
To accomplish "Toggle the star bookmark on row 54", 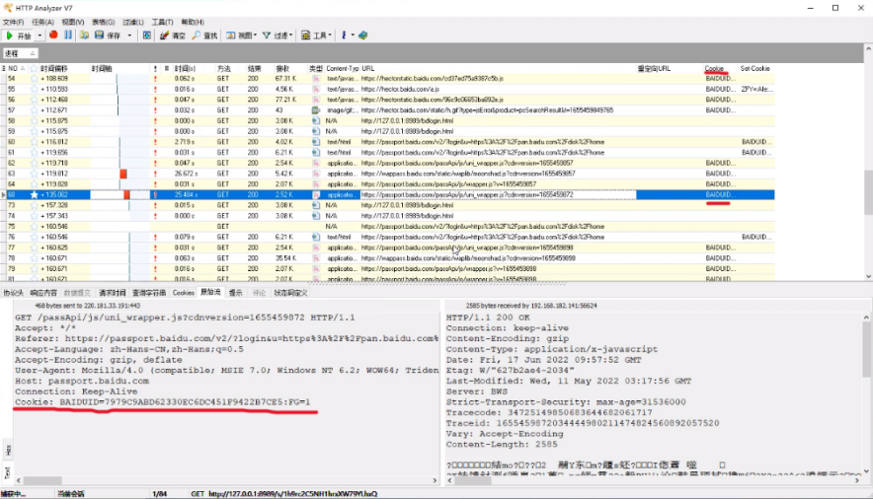I will [34, 79].
